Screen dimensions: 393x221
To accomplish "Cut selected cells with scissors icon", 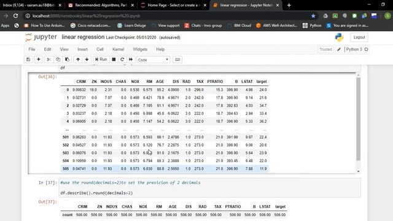I will (x=49, y=60).
